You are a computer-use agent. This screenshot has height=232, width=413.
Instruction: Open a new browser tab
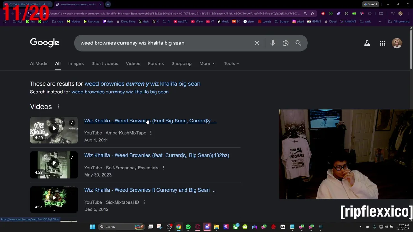[x=108, y=4]
